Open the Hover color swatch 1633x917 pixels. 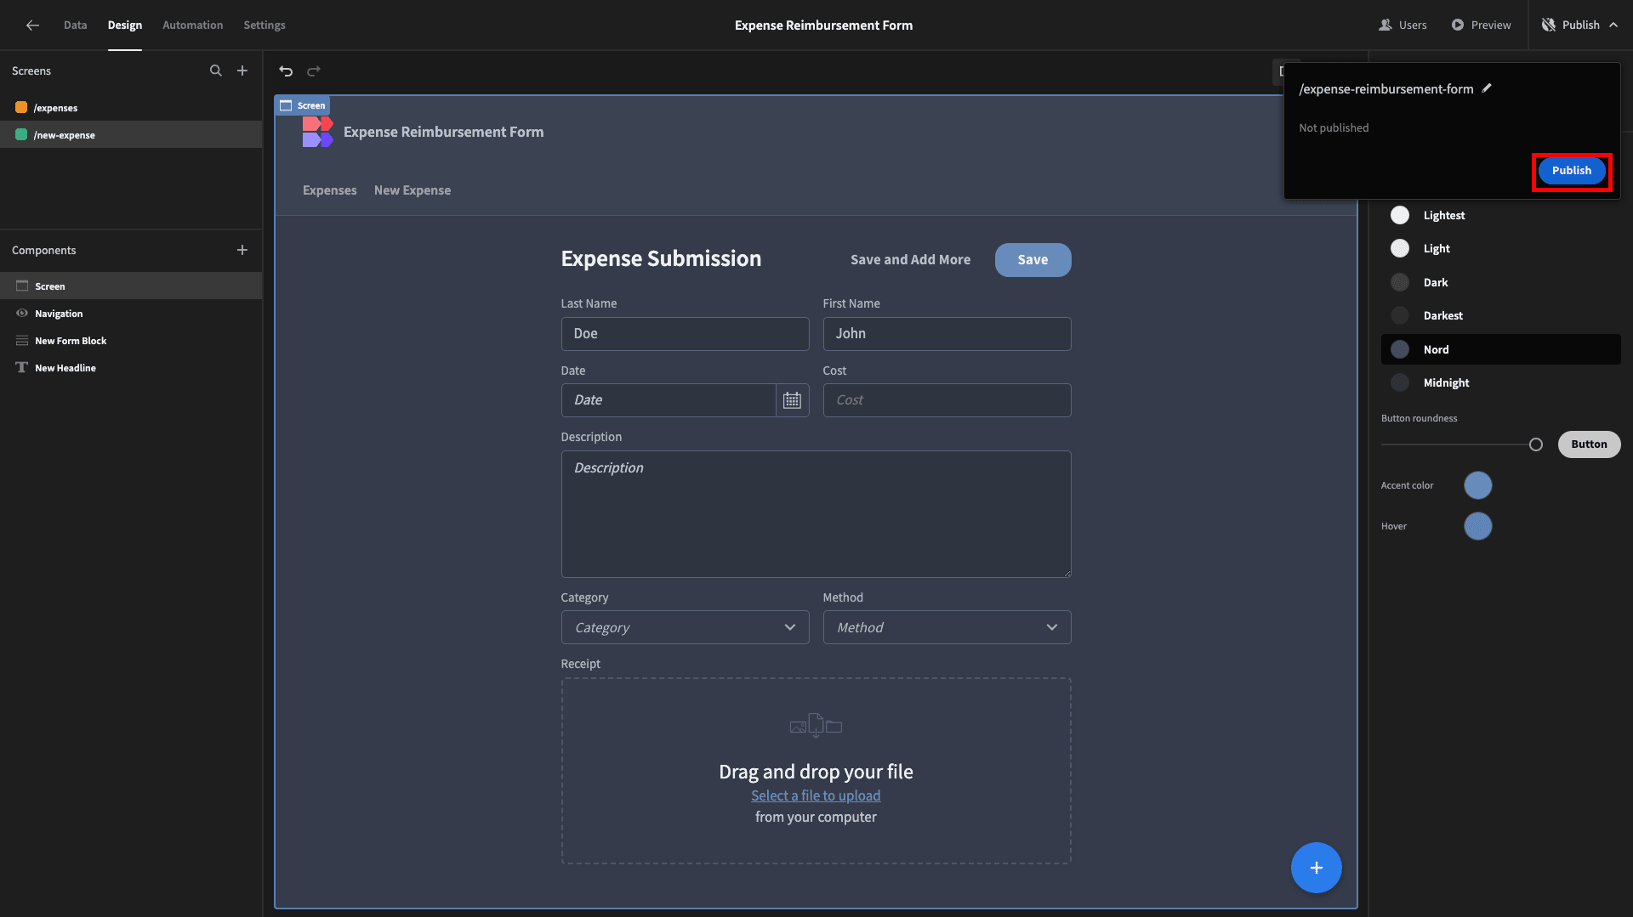tap(1477, 527)
